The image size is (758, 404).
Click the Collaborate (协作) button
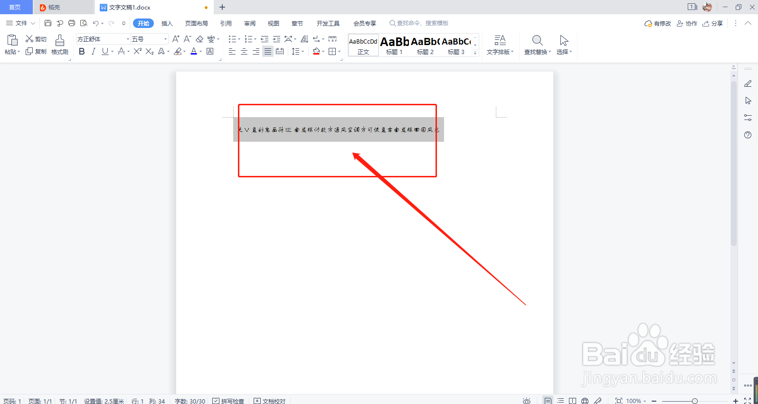687,23
